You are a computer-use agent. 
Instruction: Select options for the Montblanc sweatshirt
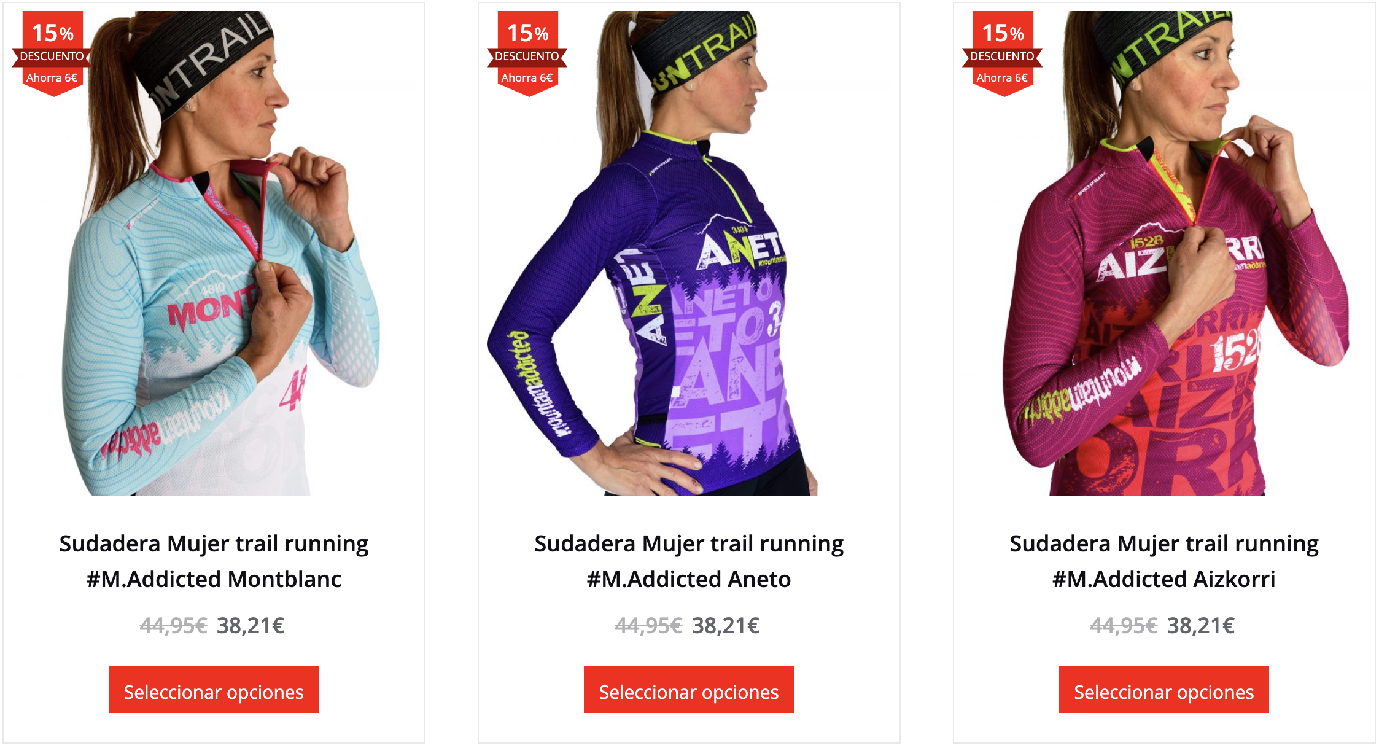point(214,690)
